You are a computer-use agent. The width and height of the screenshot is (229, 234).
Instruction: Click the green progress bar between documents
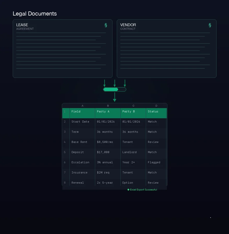[114, 89]
